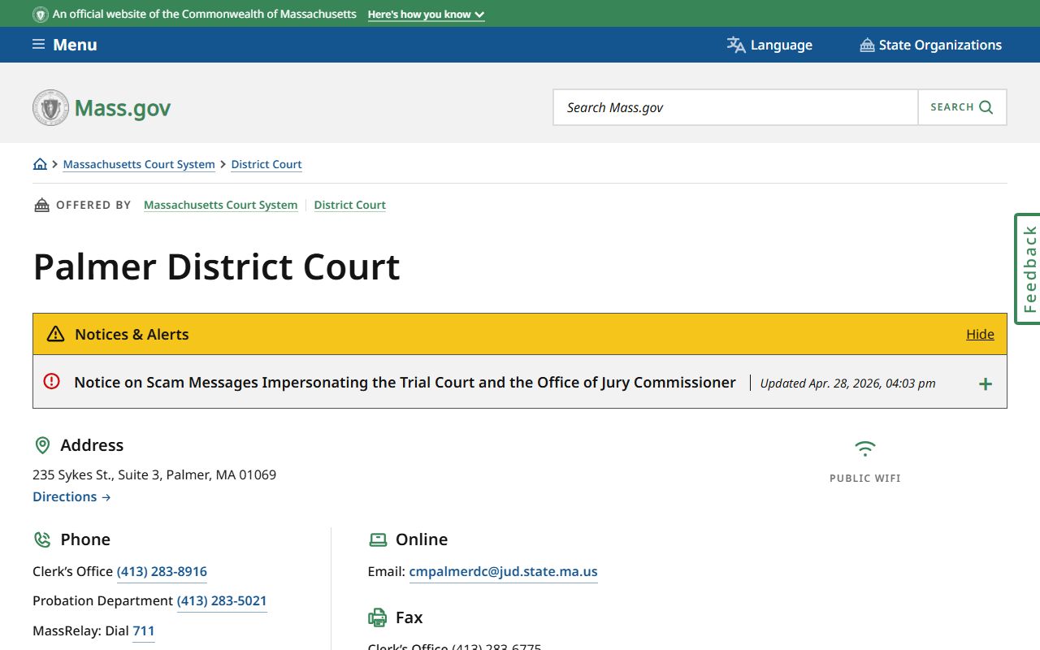1040x650 pixels.
Task: Click the Mass.gov logo text
Action: click(x=123, y=108)
